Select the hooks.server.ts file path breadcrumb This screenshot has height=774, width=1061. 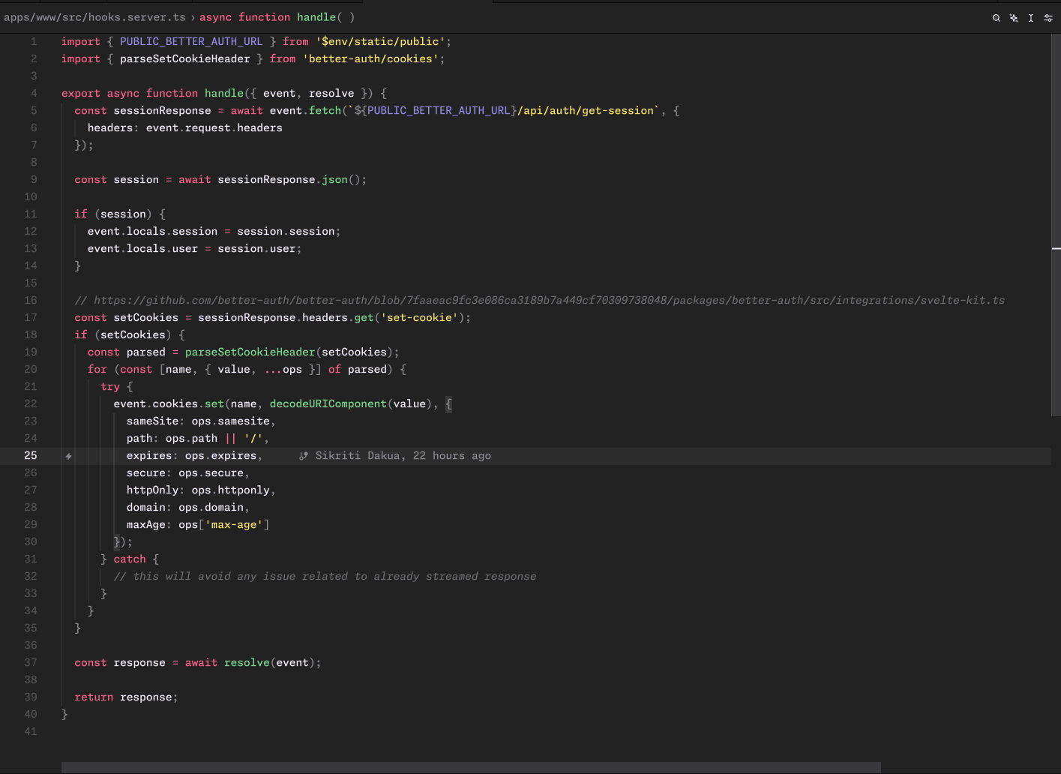tap(94, 17)
